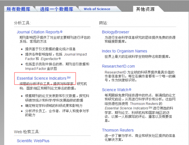Click bullet text 提供基于引文数据的量化统计信息
This screenshot has height=145, width=189.
pyautogui.click(x=50, y=49)
